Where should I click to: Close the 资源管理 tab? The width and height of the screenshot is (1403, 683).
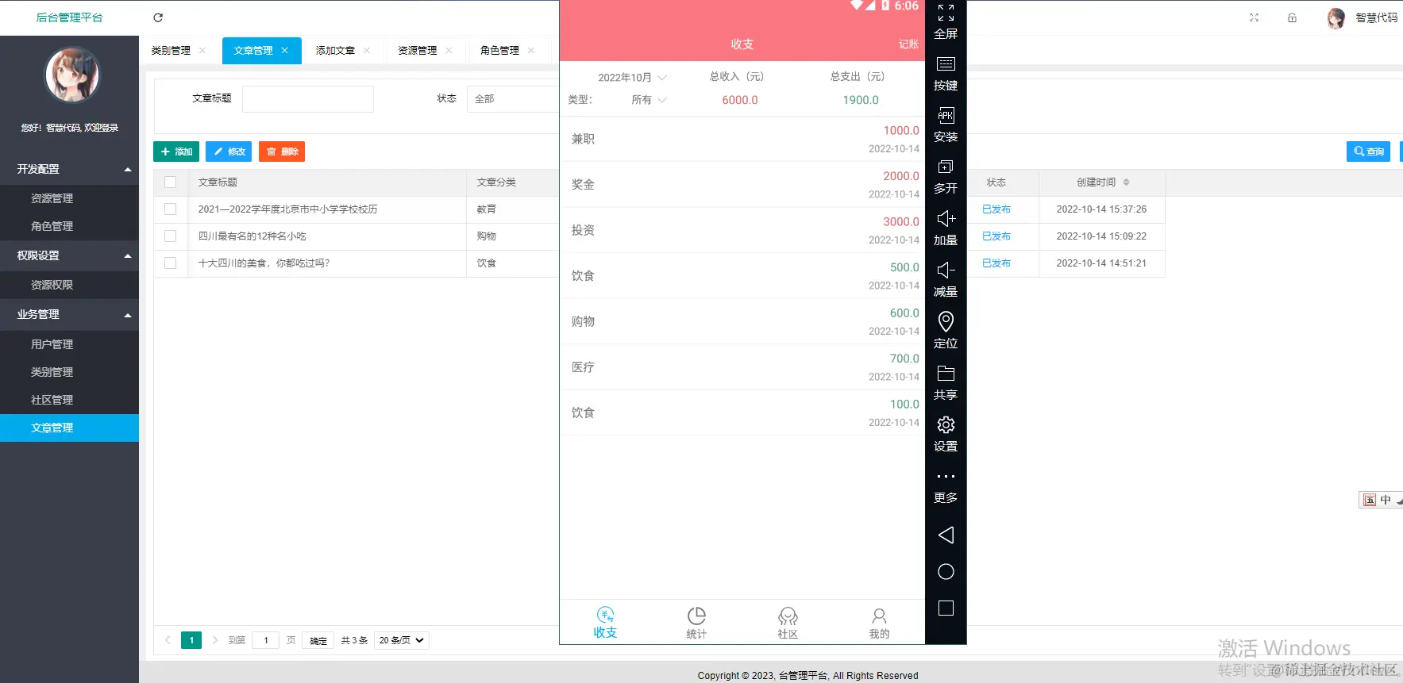449,50
